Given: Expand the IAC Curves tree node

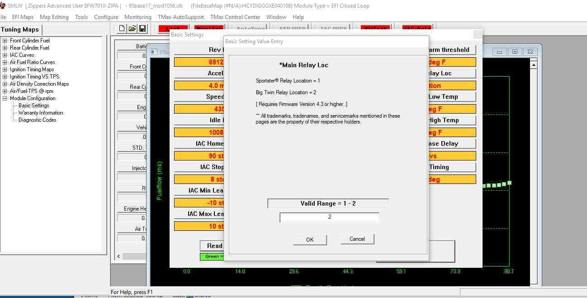Looking at the screenshot, I should [5, 55].
